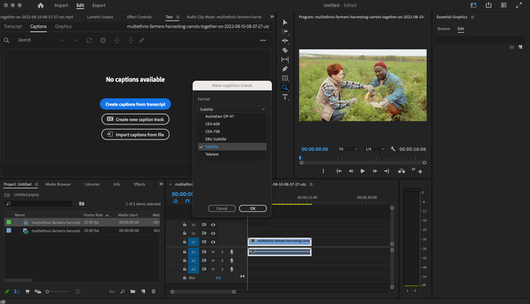Toggle the lock on track V3
Image resolution: width=530 pixels, height=304 pixels.
184,225
